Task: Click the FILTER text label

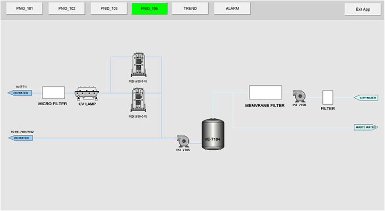Action: tap(328, 108)
